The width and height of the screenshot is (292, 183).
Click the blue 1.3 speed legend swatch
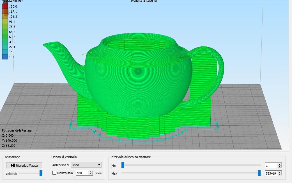coord(5,57)
